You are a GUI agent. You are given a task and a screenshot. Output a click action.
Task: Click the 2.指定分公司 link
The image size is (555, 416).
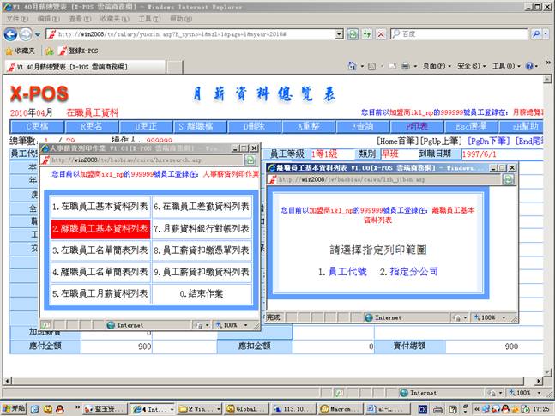point(408,271)
